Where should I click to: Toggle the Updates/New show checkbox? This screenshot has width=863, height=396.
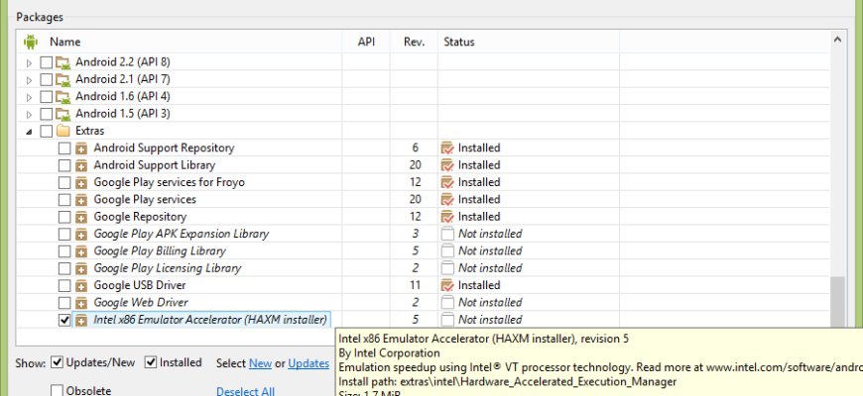pyautogui.click(x=57, y=362)
